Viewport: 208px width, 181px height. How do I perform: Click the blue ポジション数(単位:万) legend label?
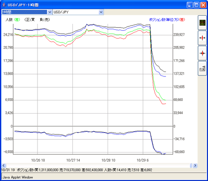pos(164,19)
